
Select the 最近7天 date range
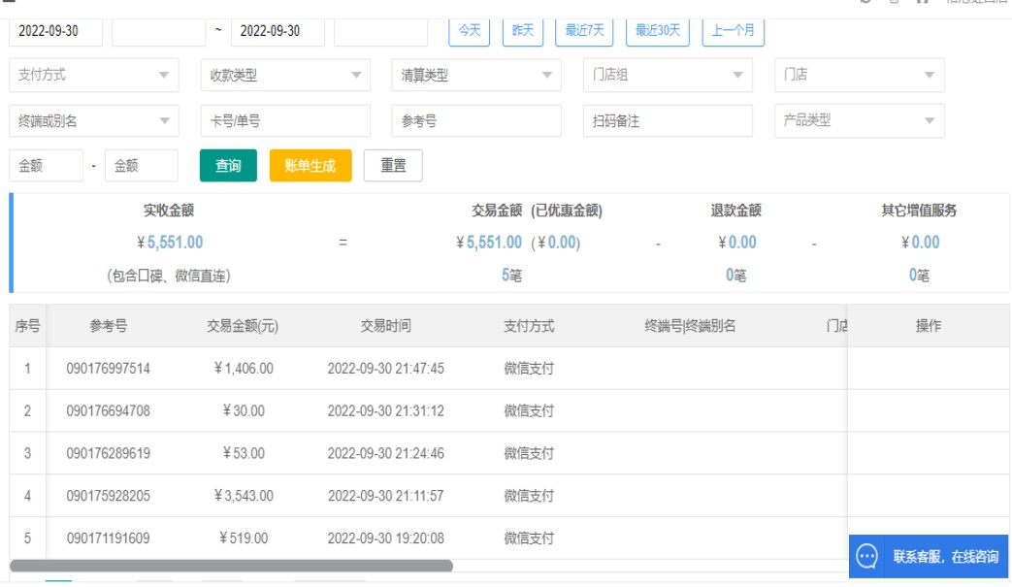pyautogui.click(x=584, y=30)
